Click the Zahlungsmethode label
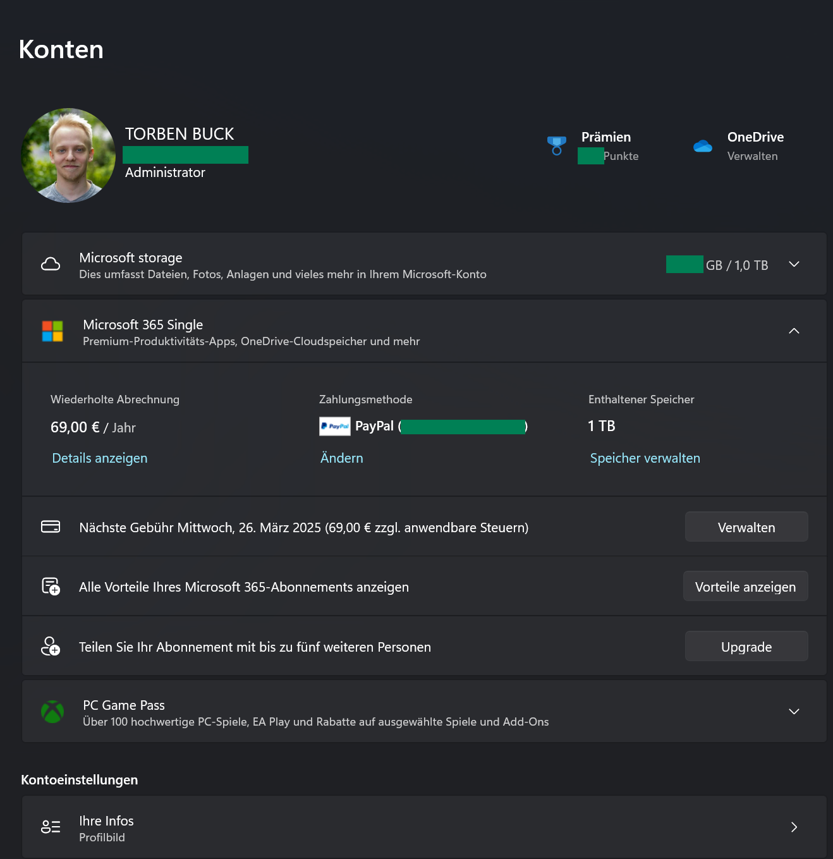The width and height of the screenshot is (833, 859). pos(365,399)
